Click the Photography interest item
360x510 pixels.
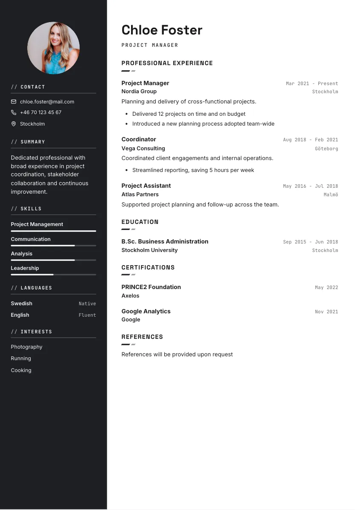[x=27, y=347]
